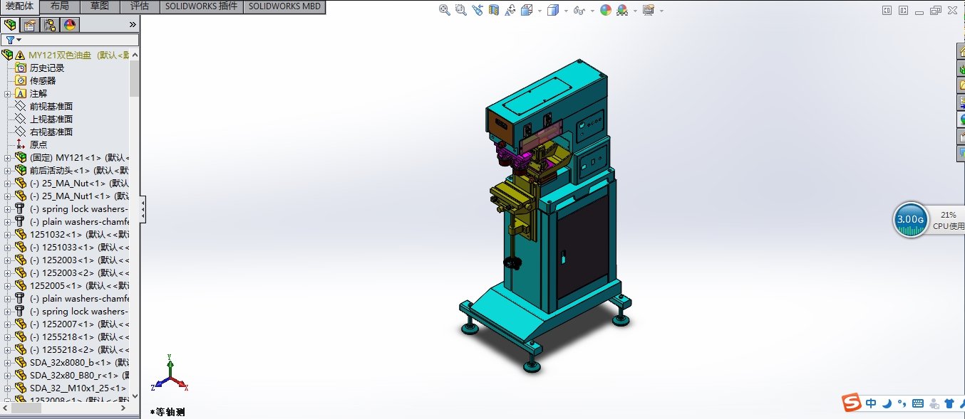Expand the manager panel tabs chevron

132,24
